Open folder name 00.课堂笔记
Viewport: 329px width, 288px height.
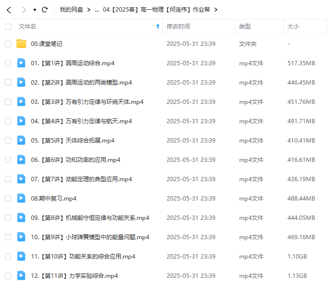pos(46,44)
